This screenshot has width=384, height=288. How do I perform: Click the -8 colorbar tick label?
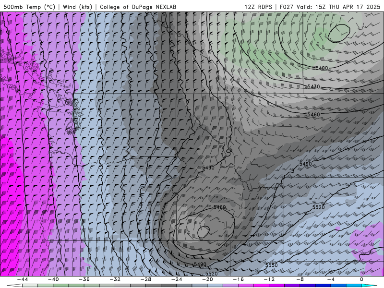tap(300, 279)
